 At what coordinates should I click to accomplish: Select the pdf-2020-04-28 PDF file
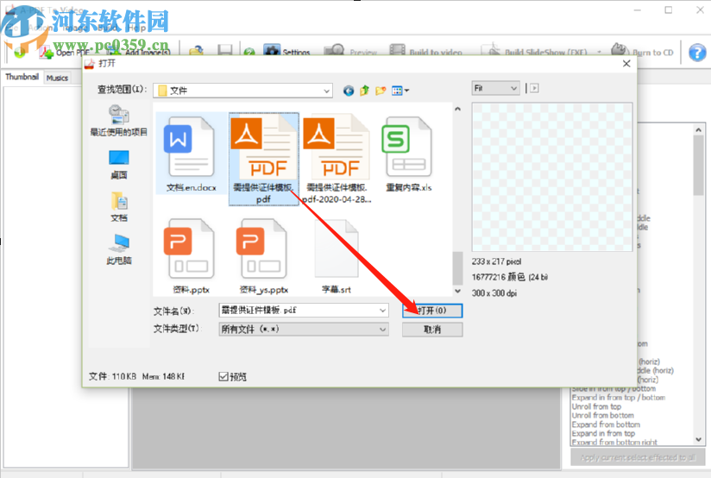(x=337, y=158)
